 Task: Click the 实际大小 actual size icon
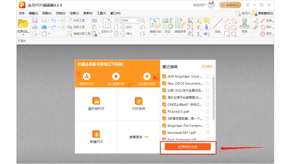pyautogui.click(x=107, y=24)
